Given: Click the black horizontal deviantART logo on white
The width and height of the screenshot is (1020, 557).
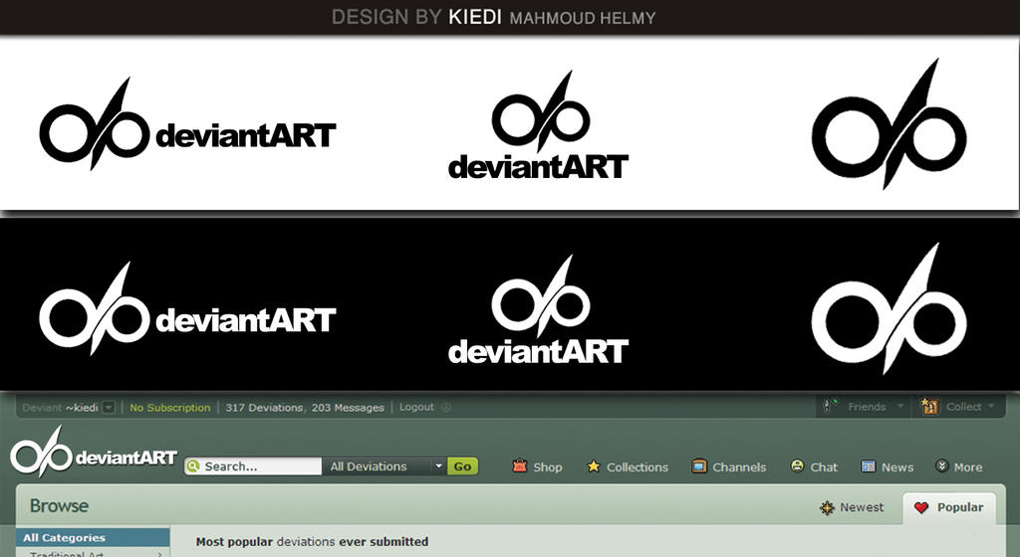Looking at the screenshot, I should point(187,124).
